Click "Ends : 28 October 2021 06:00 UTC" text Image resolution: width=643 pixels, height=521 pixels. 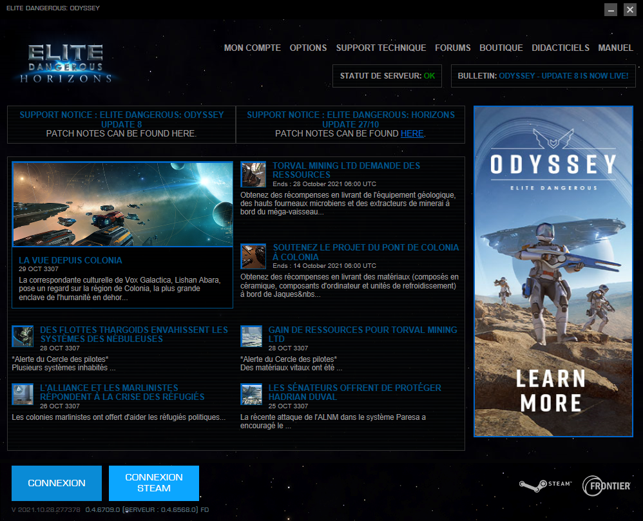tap(324, 184)
